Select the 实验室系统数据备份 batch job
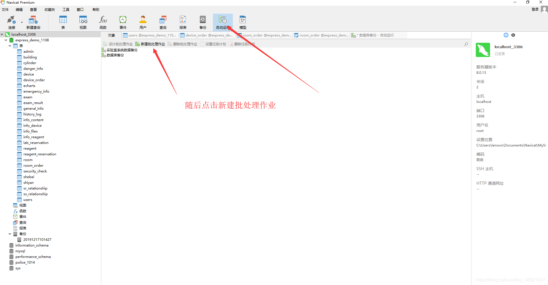 (x=120, y=50)
